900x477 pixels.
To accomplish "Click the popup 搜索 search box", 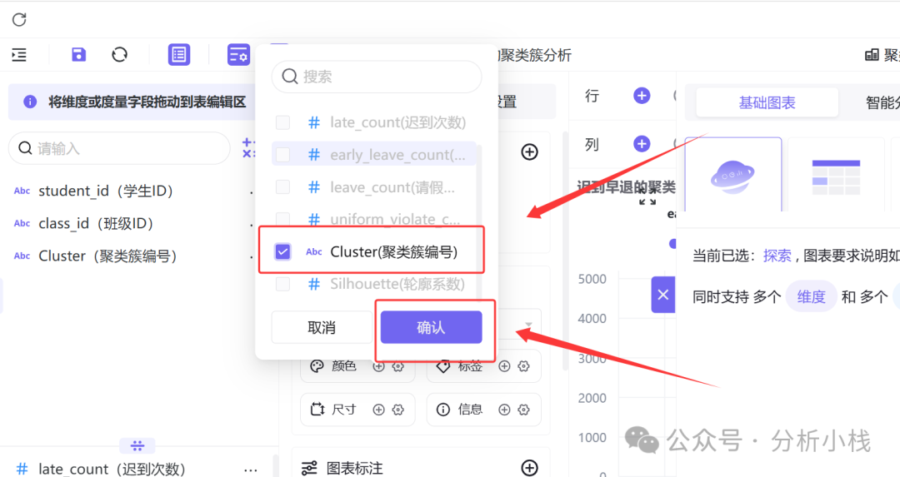I will click(x=377, y=77).
